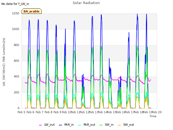Click the Feb 7 x-axis tick label
The image size is (173, 130).
[39, 112]
